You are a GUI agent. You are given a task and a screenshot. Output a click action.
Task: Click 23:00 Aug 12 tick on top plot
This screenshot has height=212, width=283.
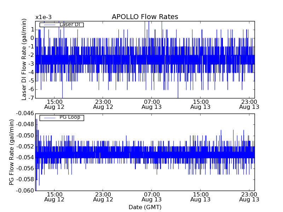coord(103,104)
